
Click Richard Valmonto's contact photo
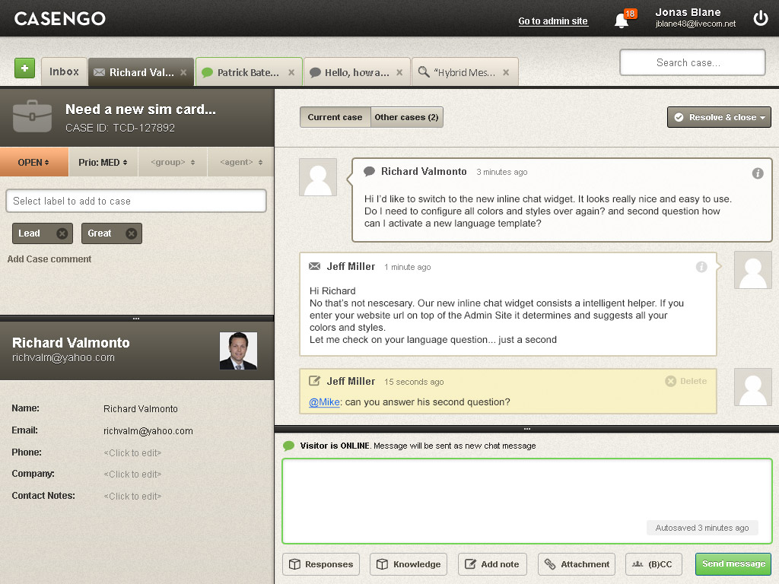pos(238,351)
